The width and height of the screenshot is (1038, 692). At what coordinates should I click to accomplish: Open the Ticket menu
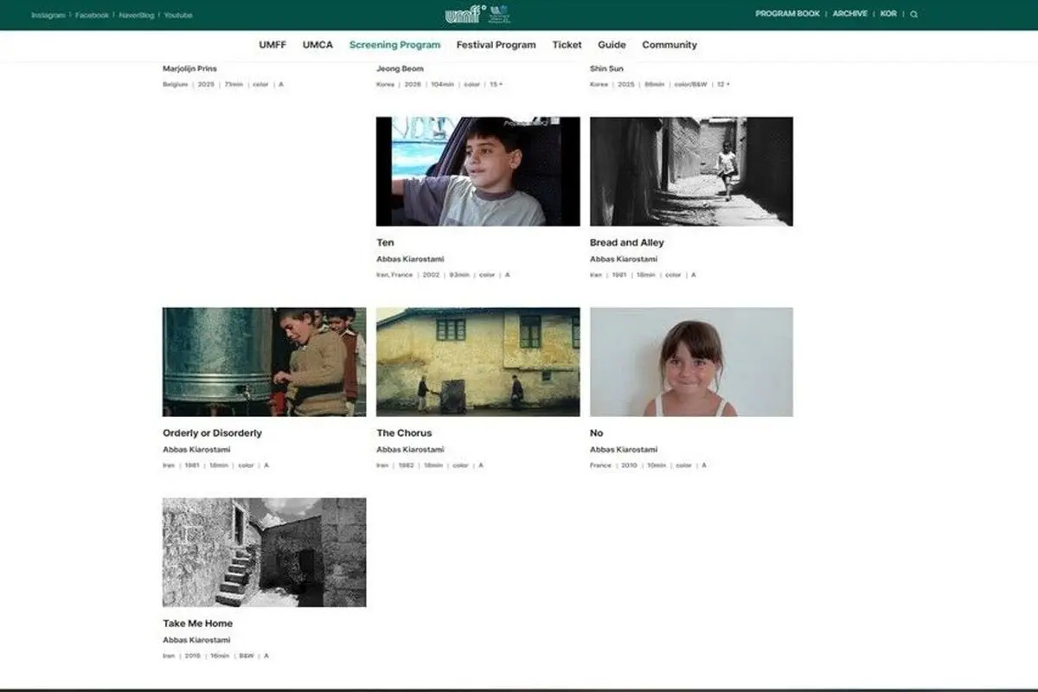click(567, 45)
